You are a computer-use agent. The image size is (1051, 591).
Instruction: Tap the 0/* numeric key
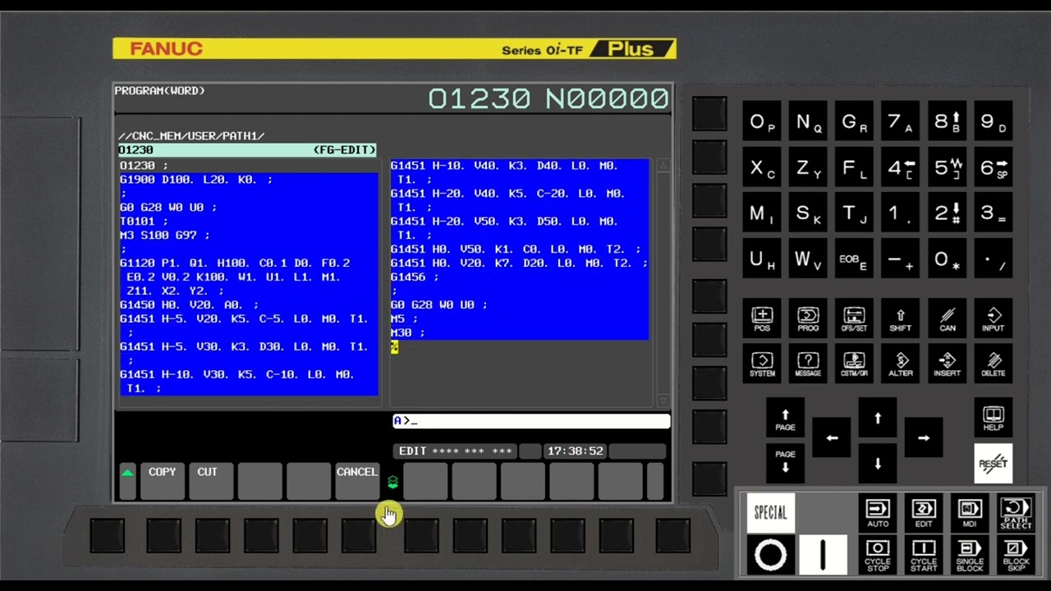tap(947, 259)
